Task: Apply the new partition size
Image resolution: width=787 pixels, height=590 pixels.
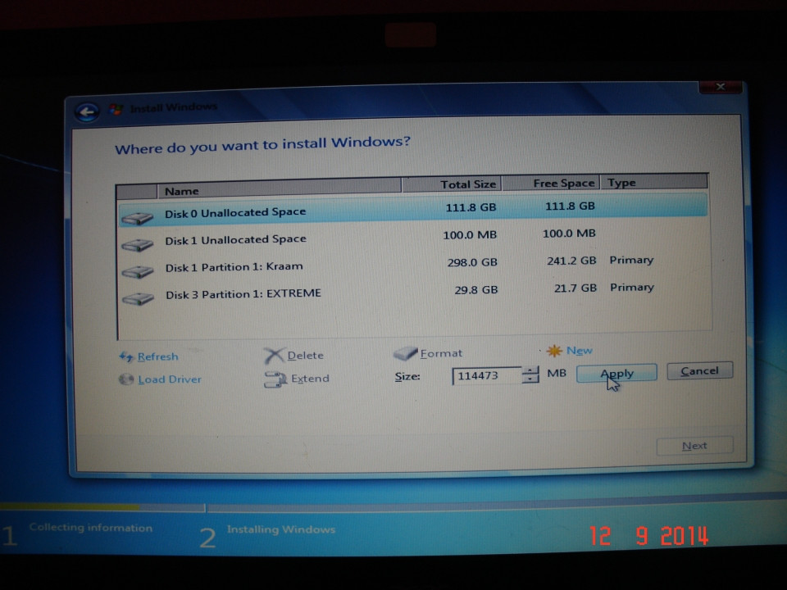Action: tap(616, 374)
